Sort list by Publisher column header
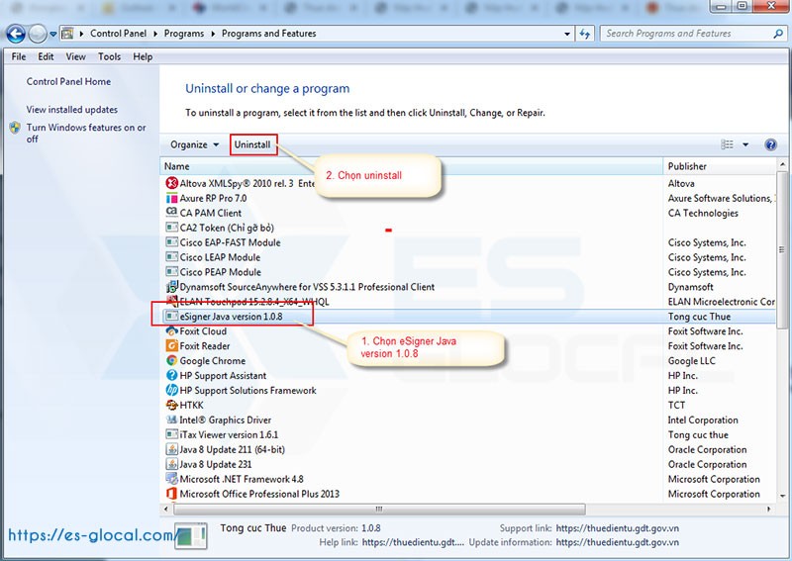792x561 pixels. tap(720, 166)
